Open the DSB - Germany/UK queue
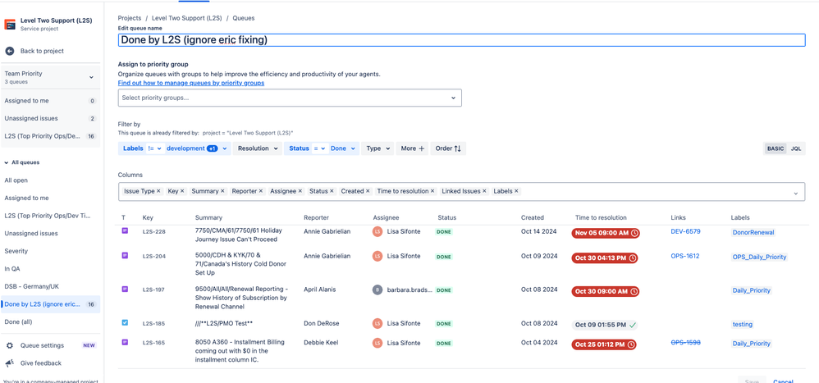The width and height of the screenshot is (819, 383). [31, 286]
